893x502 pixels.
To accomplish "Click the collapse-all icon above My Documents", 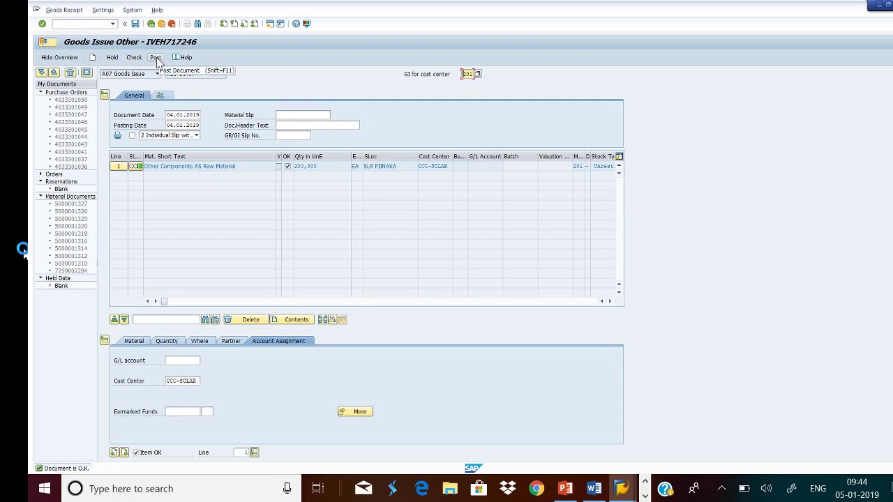I will [x=54, y=73].
